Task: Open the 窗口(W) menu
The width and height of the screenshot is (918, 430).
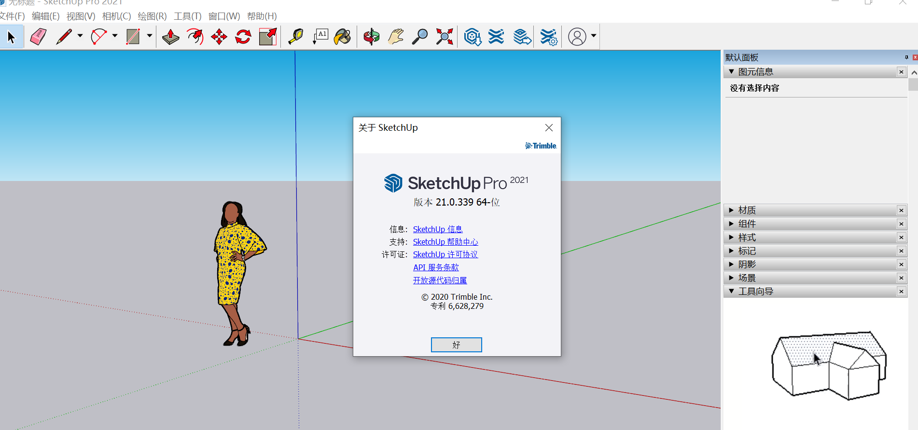Action: pyautogui.click(x=224, y=16)
